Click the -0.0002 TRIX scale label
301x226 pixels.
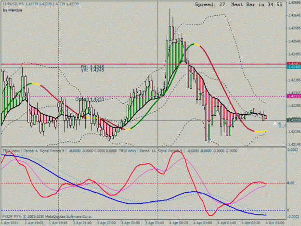(x=293, y=217)
